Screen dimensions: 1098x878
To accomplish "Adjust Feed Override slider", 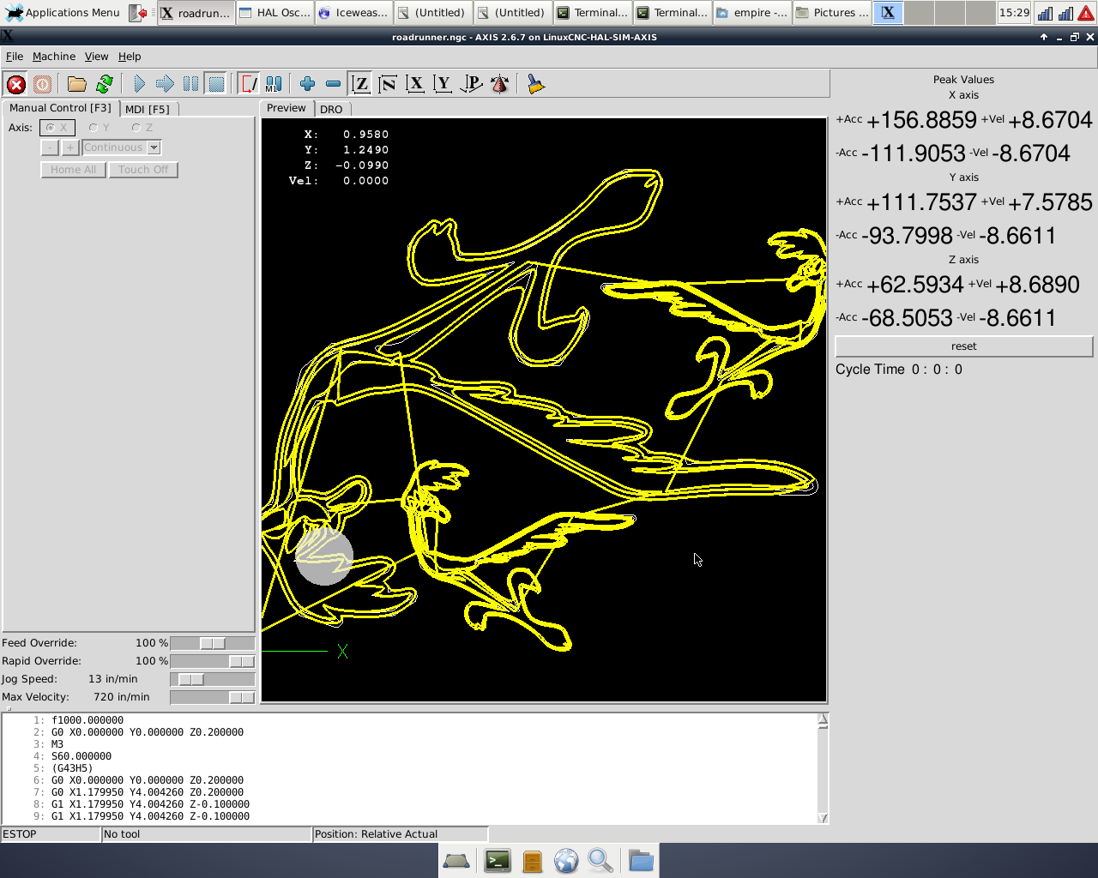I will click(213, 643).
